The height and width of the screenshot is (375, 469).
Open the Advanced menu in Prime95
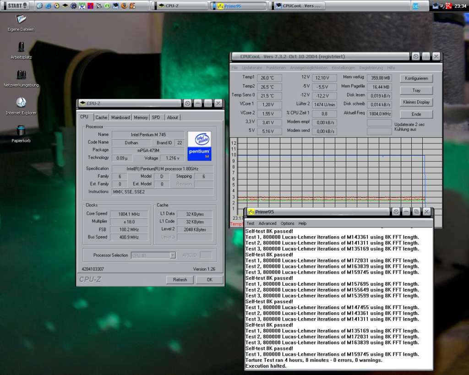point(267,223)
